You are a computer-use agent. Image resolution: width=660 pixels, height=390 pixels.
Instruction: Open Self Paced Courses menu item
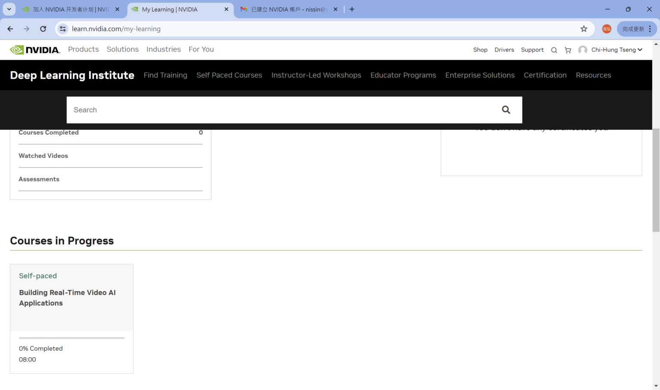tap(229, 75)
